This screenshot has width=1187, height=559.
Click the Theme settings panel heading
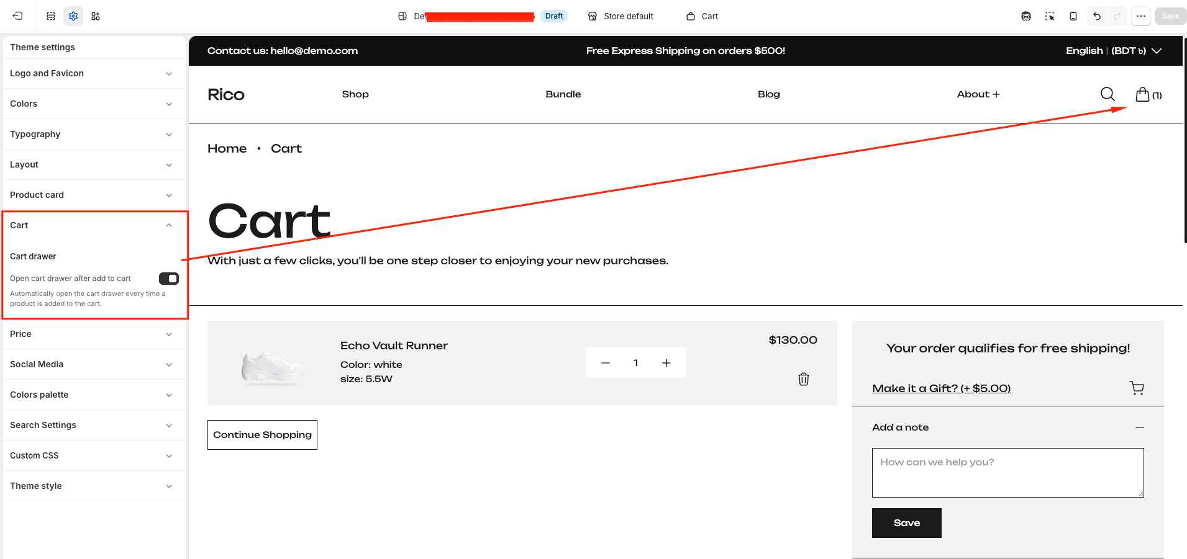42,47
